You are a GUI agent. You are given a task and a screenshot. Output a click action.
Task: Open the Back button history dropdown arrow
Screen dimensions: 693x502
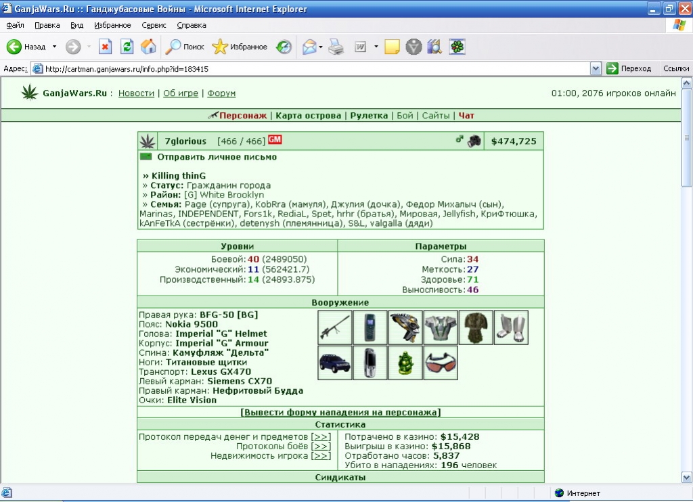tap(54, 47)
